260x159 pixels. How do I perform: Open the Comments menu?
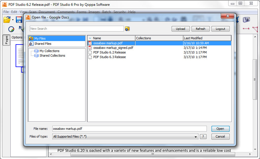point(66,12)
